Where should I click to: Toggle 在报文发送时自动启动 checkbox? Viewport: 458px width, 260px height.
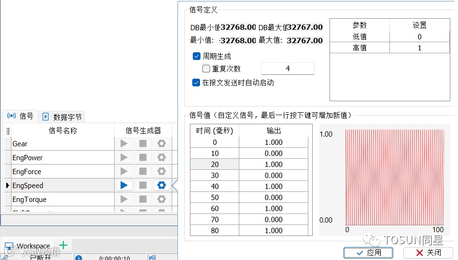click(196, 83)
